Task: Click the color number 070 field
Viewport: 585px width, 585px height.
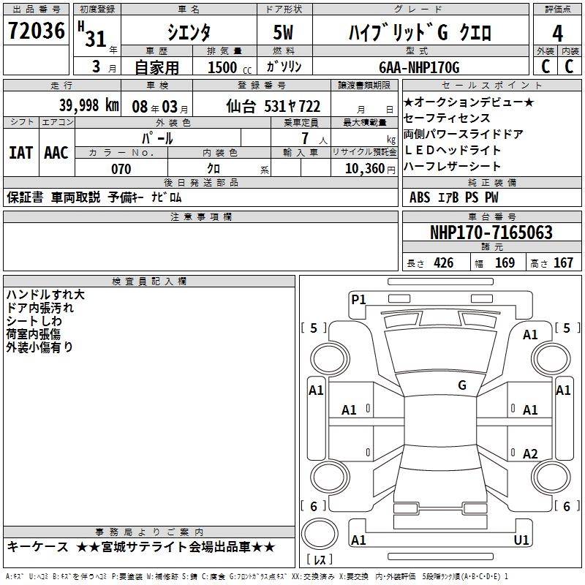Action: [x=121, y=169]
